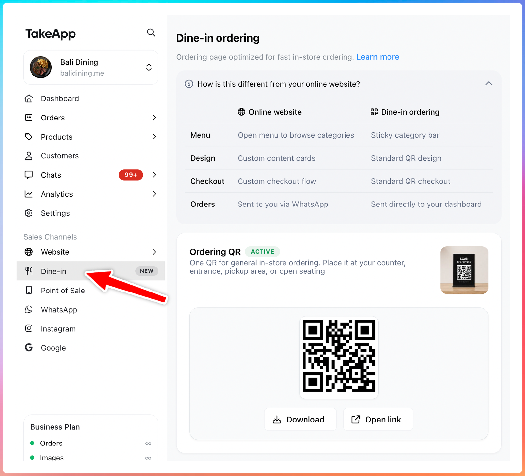Click the 99+ chats badge
This screenshot has height=476, width=525.
coord(131,175)
